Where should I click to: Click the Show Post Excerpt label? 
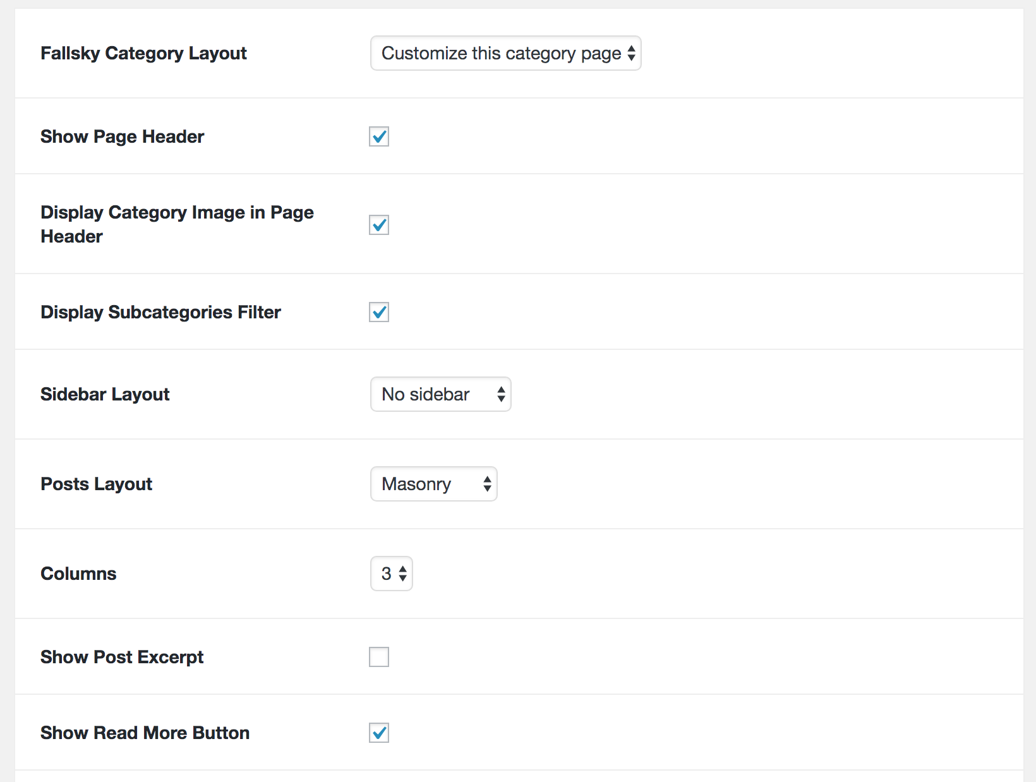coord(122,657)
